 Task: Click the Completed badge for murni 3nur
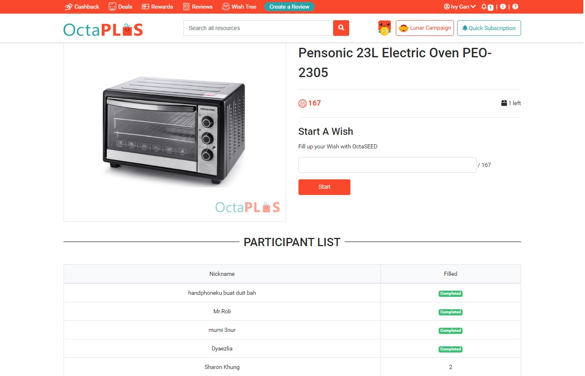[x=451, y=331]
